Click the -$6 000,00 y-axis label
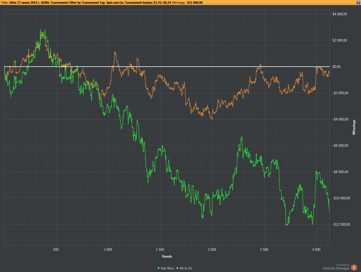 [x=340, y=146]
